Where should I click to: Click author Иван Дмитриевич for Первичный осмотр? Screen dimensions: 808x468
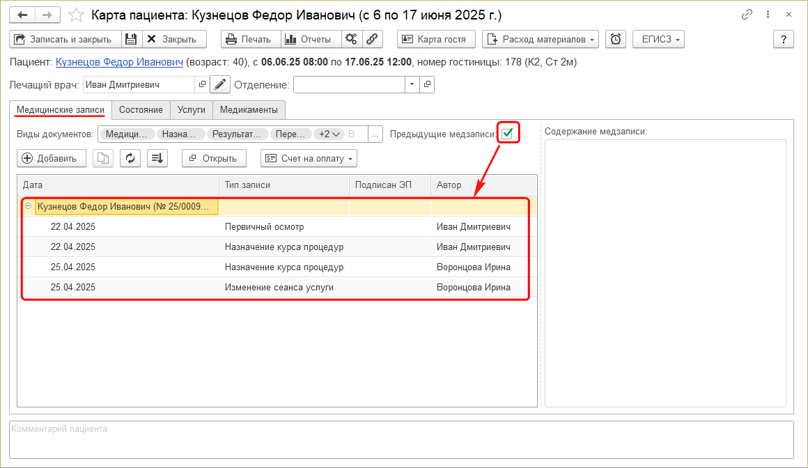click(x=474, y=227)
